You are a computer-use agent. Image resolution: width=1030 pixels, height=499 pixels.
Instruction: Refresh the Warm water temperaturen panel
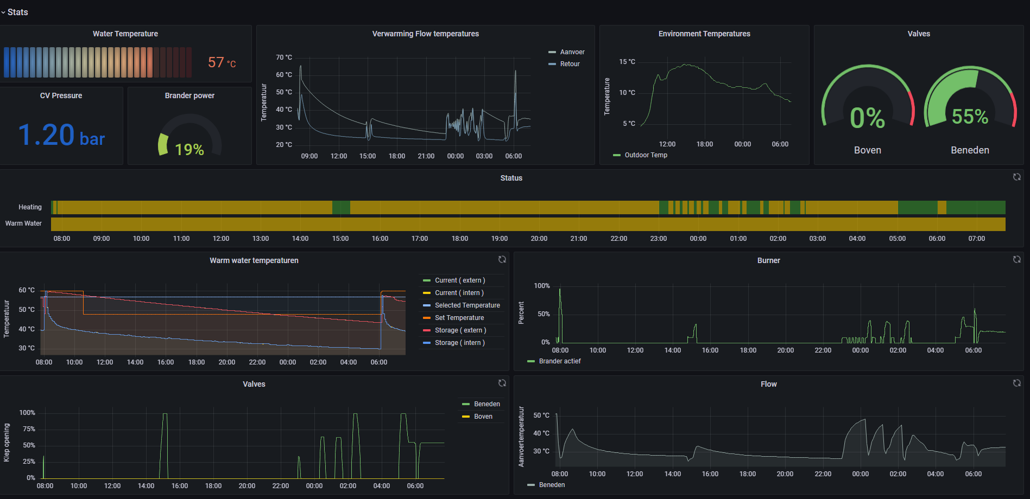tap(502, 260)
